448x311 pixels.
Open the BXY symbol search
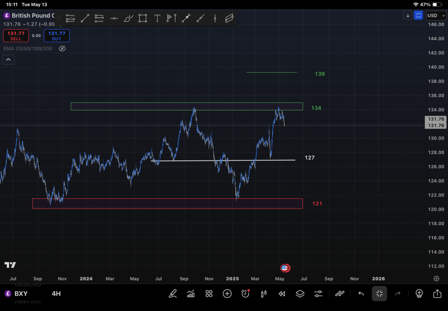click(21, 294)
